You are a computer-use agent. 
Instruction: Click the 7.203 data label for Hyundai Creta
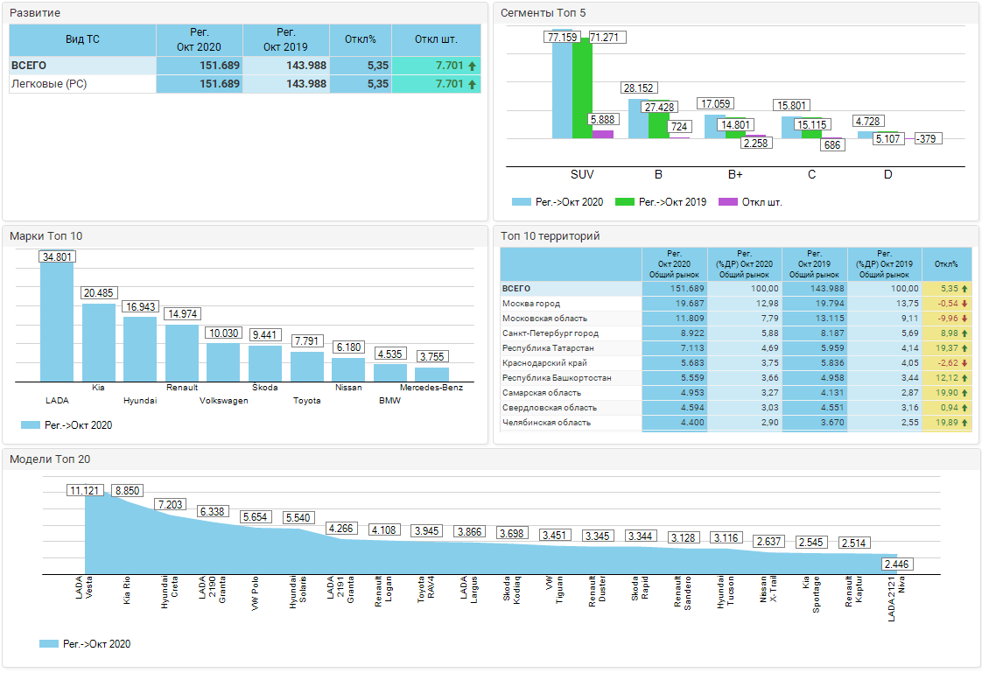(171, 504)
